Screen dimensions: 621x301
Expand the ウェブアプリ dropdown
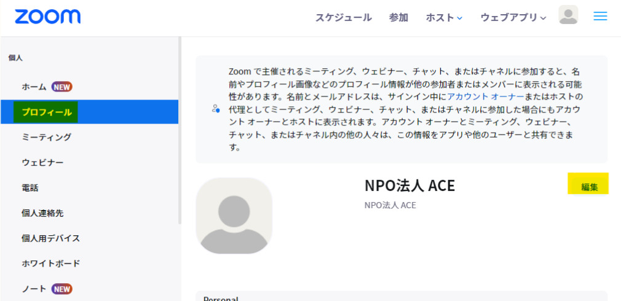[x=513, y=18]
